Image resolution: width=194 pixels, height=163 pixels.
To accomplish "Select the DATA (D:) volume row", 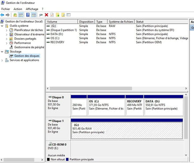I will click(117, 34).
